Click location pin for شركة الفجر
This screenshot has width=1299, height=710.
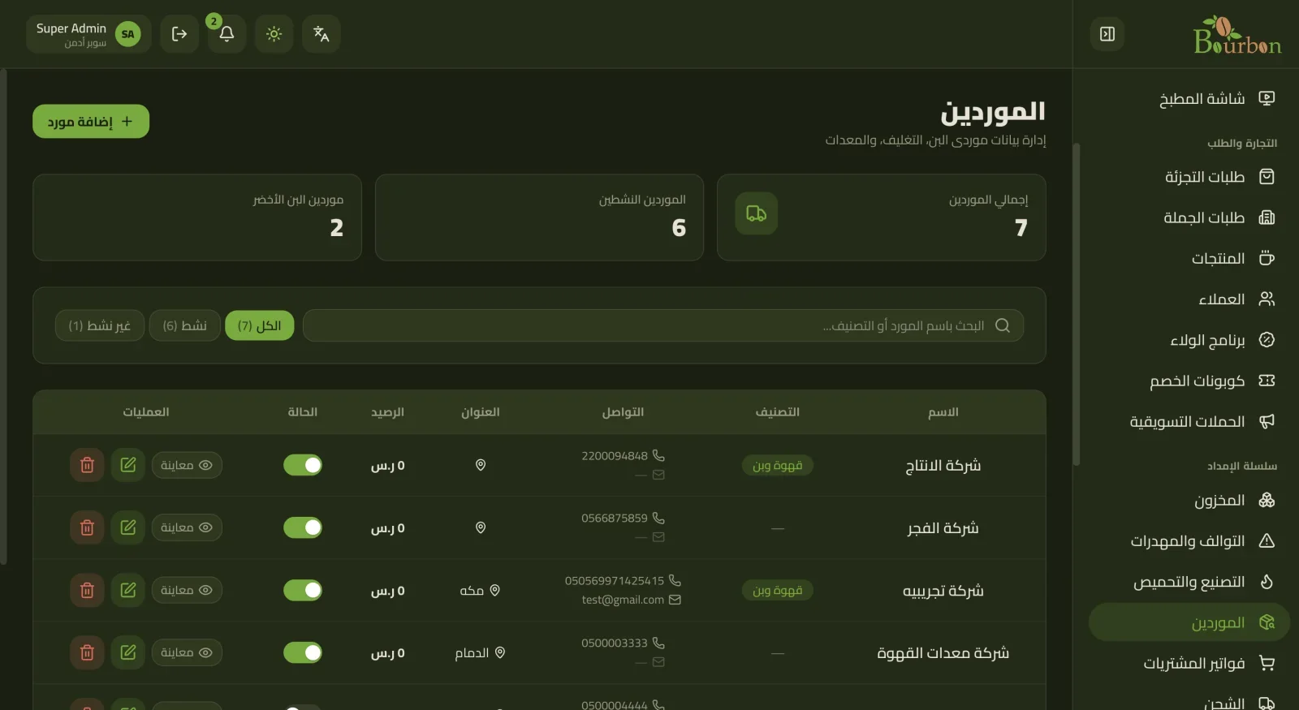pos(481,527)
